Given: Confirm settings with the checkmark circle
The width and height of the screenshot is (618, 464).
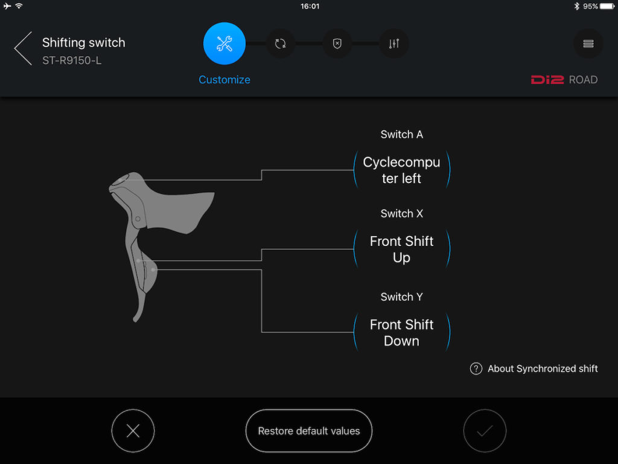Looking at the screenshot, I should click(485, 430).
